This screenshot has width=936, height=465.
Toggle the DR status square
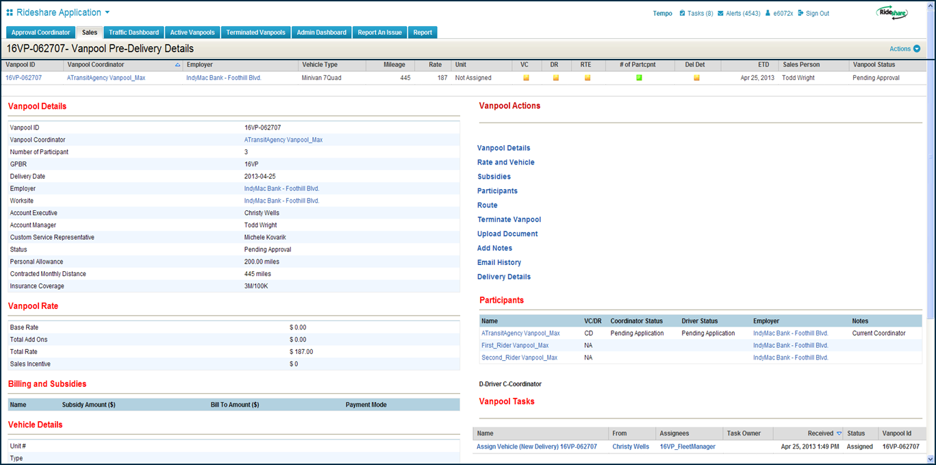click(x=556, y=78)
